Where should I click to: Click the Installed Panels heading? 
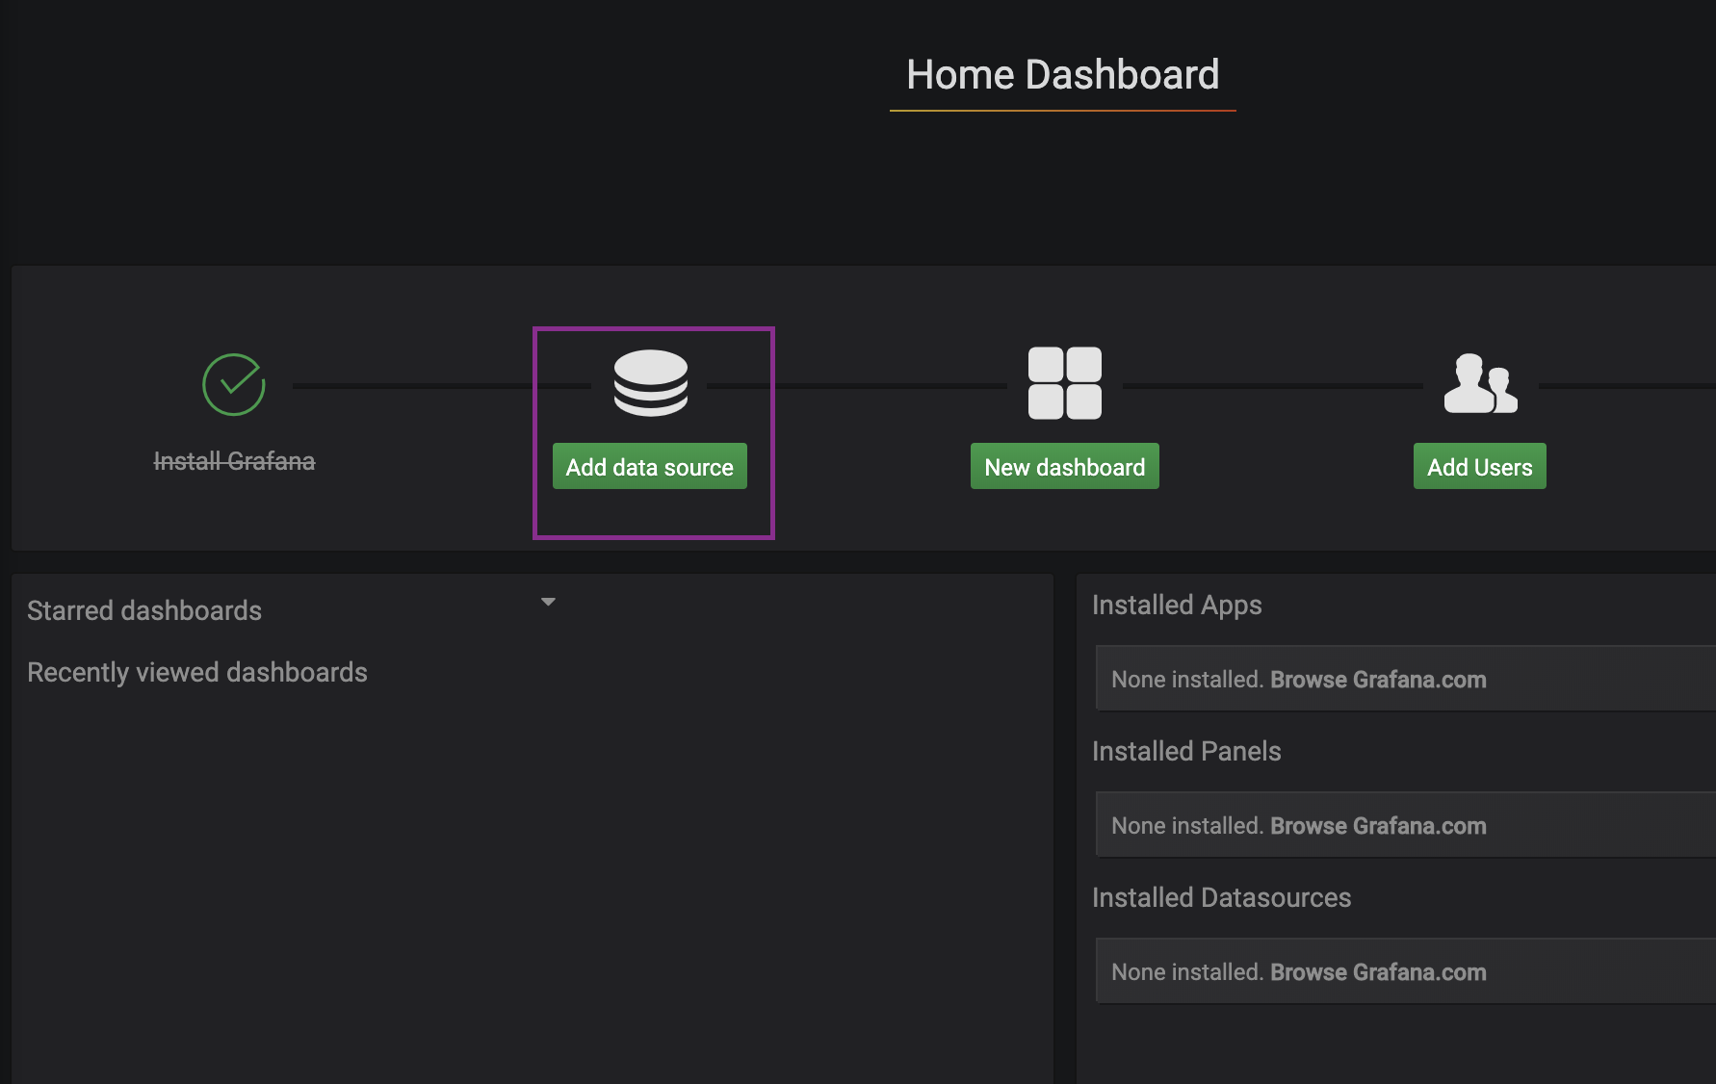pos(1186,751)
